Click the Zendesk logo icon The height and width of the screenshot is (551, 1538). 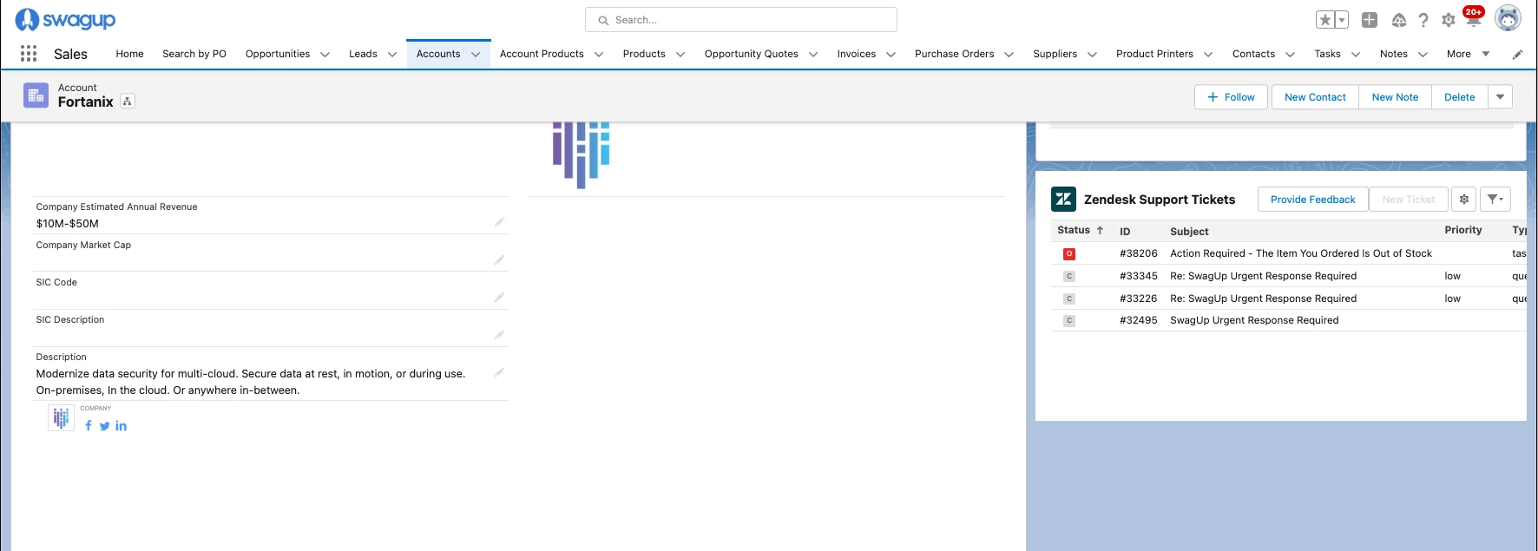pos(1064,200)
